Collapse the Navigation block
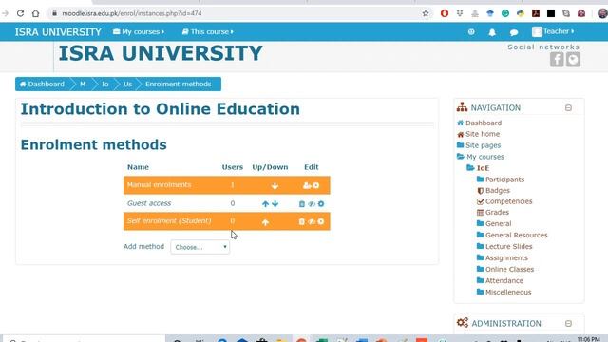Viewport: 608px width, 342px height. (x=568, y=107)
